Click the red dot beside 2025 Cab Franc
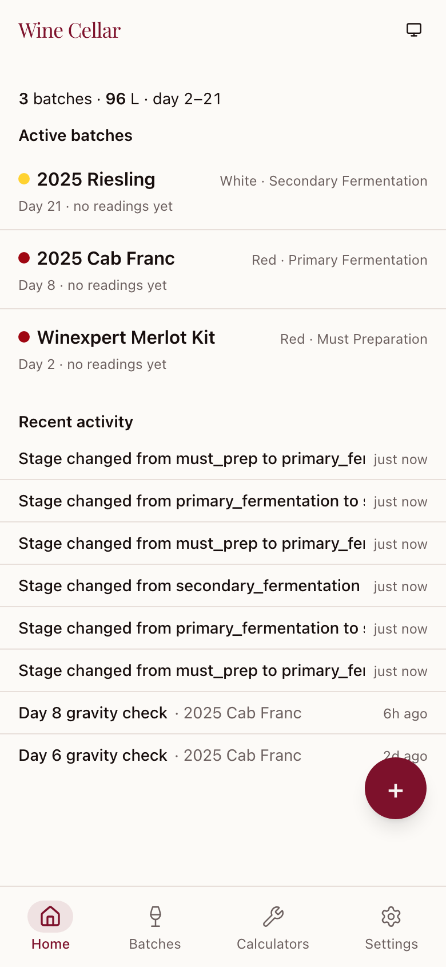Screen dimensions: 446x967 24,258
